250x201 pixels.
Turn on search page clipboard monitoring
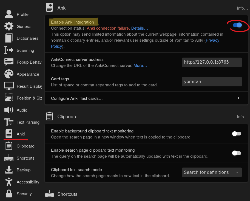(237, 153)
